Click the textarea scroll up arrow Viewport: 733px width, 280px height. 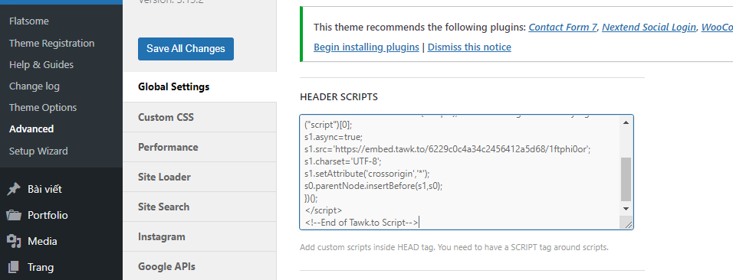click(x=626, y=122)
